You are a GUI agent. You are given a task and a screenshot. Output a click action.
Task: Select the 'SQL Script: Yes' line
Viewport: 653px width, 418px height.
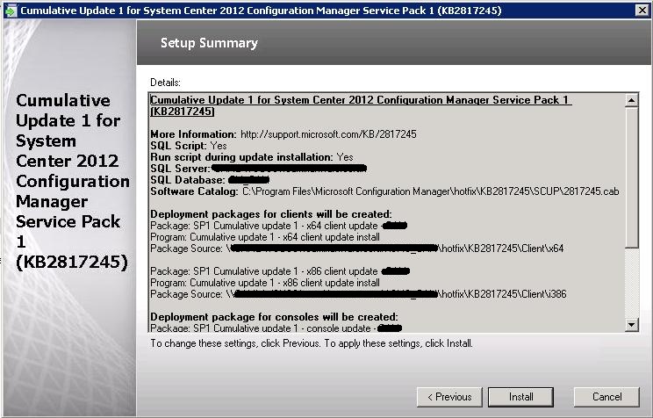189,146
